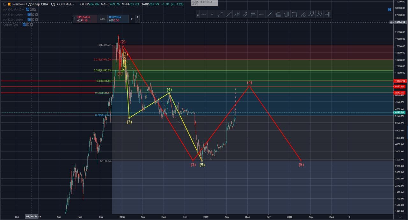Image resolution: width=408 pixels, height=220 pixels.
Task: Click the 2019 label on time axis
Action: tap(206, 217)
